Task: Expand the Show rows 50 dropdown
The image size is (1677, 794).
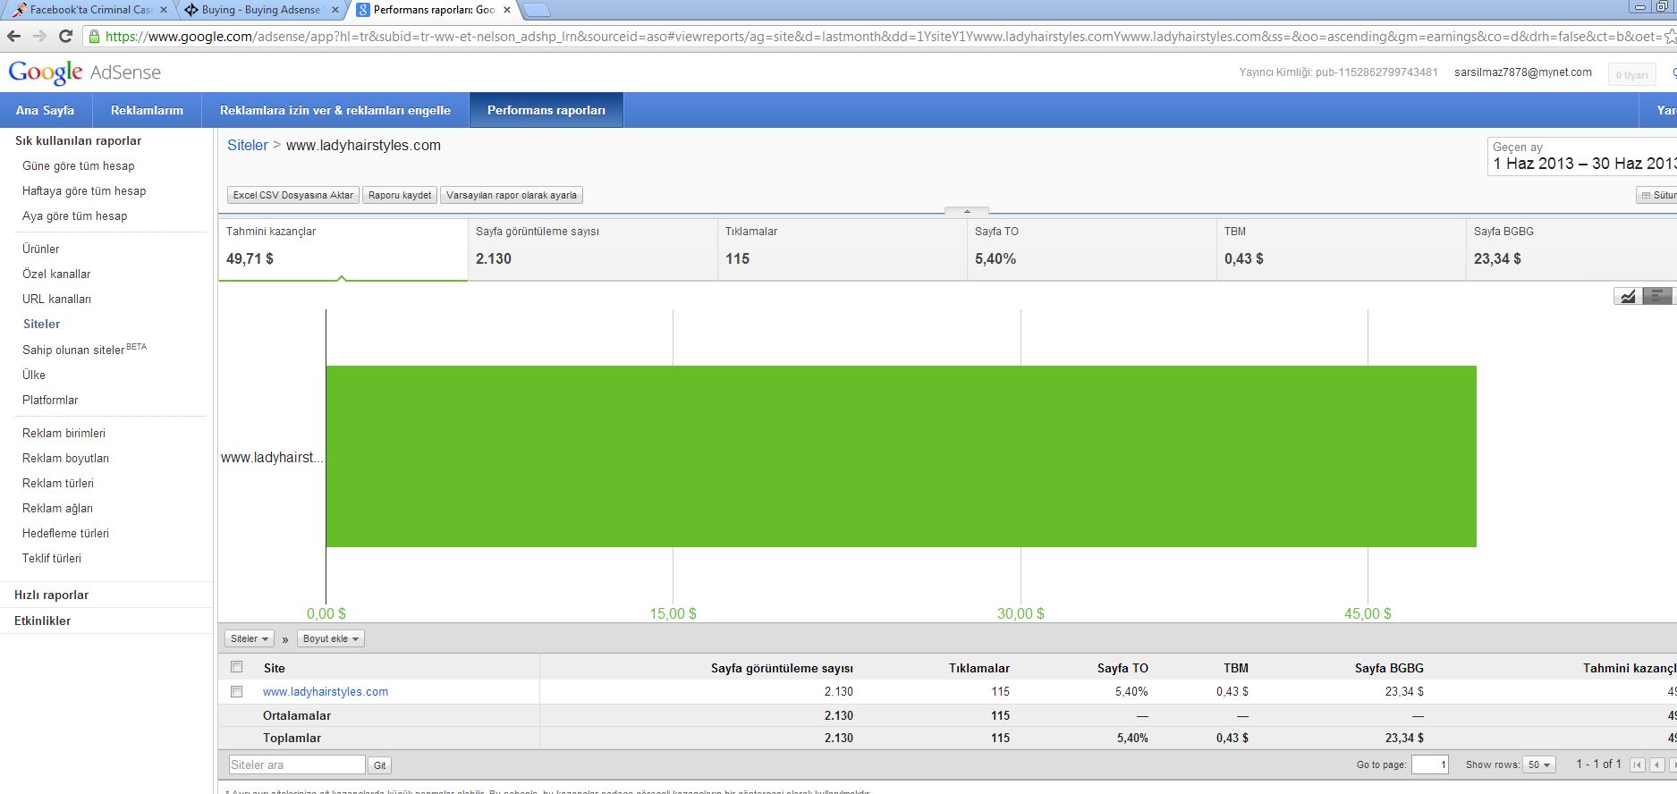Action: [1540, 764]
